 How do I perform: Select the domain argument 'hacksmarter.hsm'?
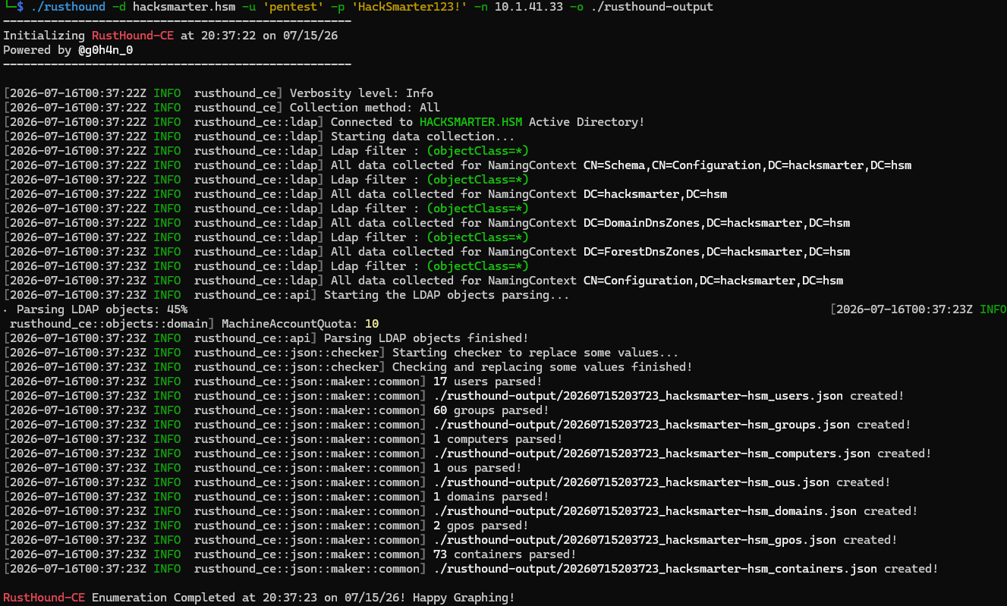[184, 7]
